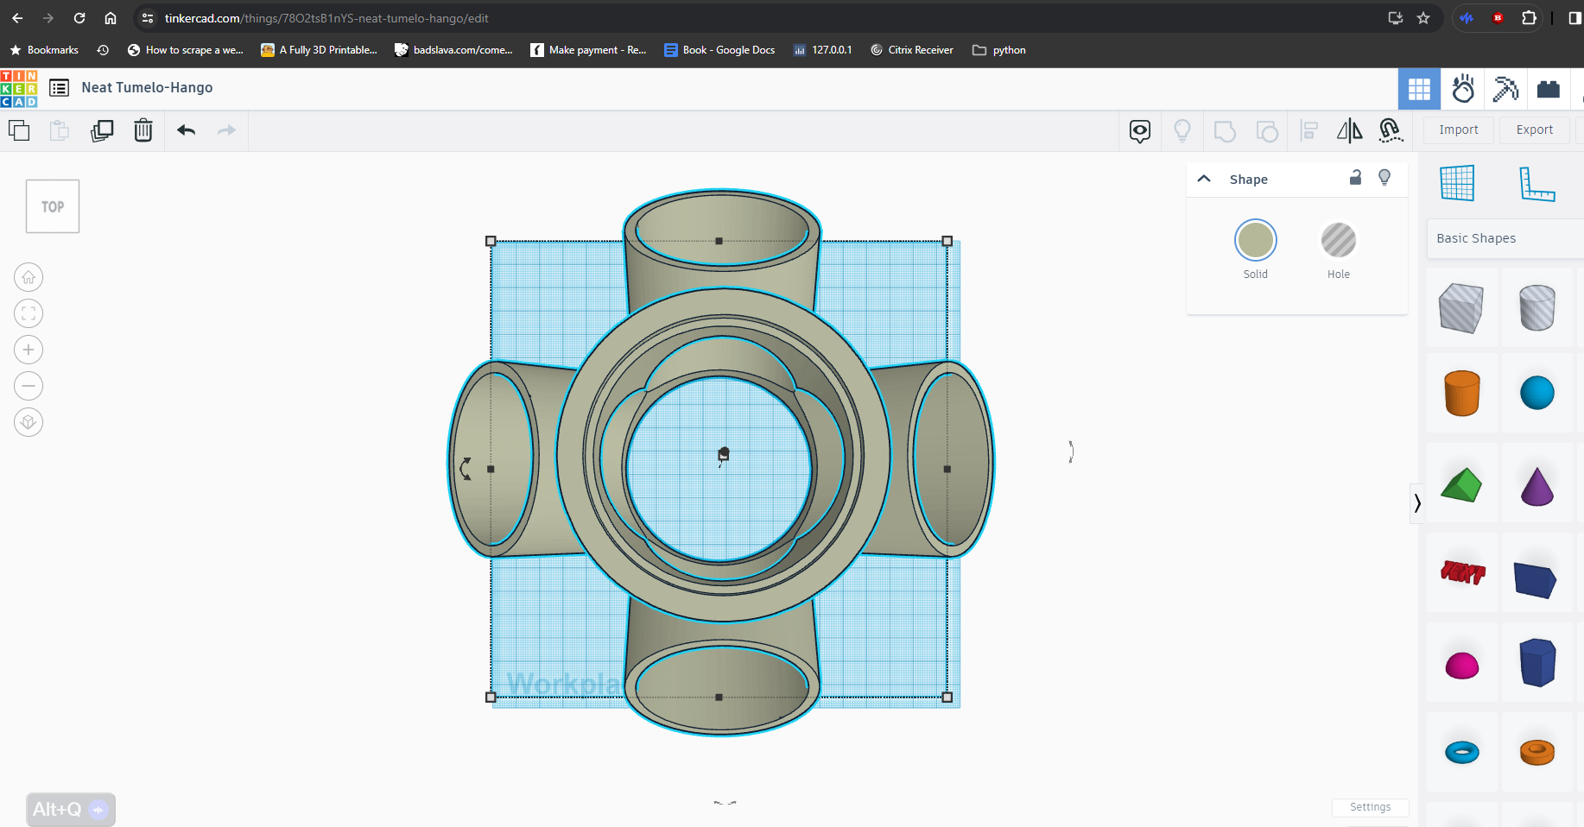Open Bricks view with the Lego icon
The height and width of the screenshot is (827, 1584).
(x=1548, y=89)
